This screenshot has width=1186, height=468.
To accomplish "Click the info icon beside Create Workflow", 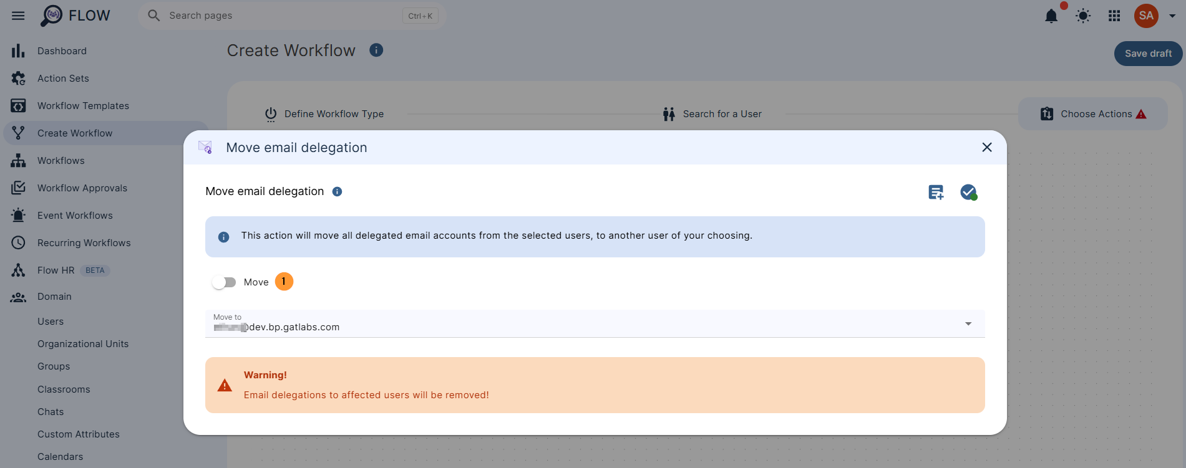I will point(376,50).
